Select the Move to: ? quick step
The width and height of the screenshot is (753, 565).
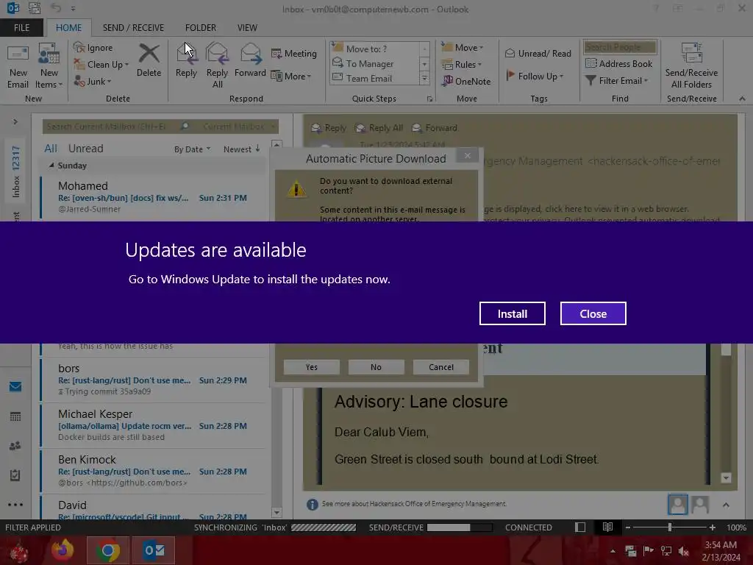(x=375, y=49)
